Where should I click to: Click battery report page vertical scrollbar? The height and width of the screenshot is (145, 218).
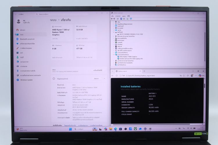coord(204,86)
